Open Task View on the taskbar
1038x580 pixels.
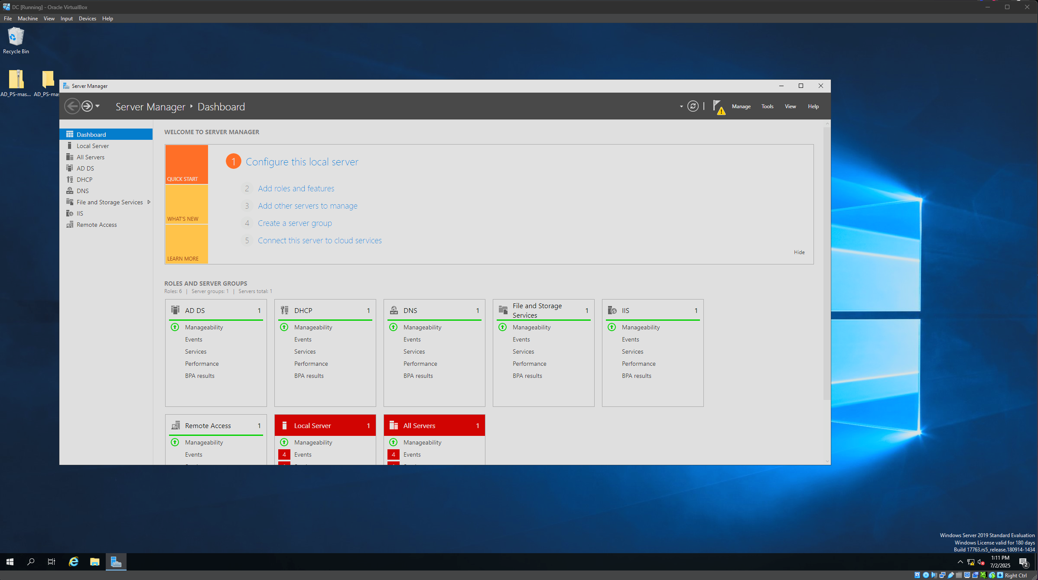[52, 562]
